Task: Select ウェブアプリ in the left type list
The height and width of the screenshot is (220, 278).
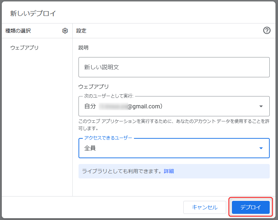Action: coord(24,48)
